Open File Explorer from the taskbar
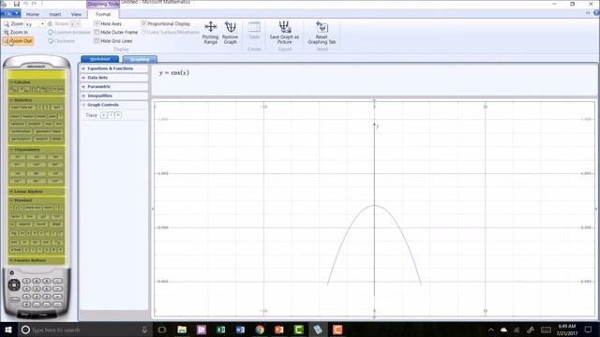Screen dimensions: 600x337 pyautogui.click(x=182, y=330)
